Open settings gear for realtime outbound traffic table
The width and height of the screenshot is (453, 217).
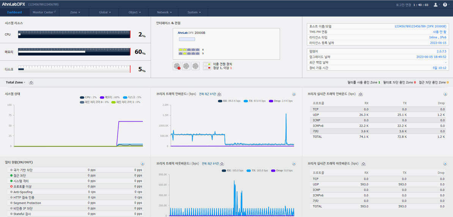363,164
